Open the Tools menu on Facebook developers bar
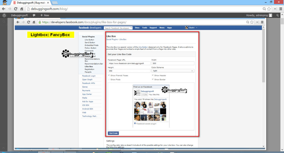284x153 pixels. (144, 28)
